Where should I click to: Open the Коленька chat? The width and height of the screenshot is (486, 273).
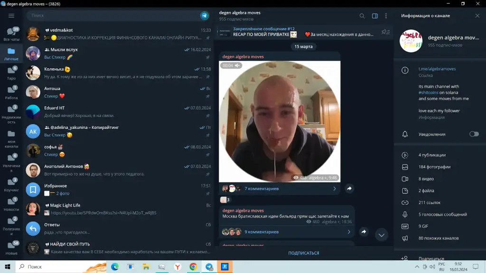coord(118,73)
